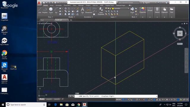This screenshot has height=107, width=190.
Task: Select the Mirror tool in Modify panel
Action: [69, 11]
